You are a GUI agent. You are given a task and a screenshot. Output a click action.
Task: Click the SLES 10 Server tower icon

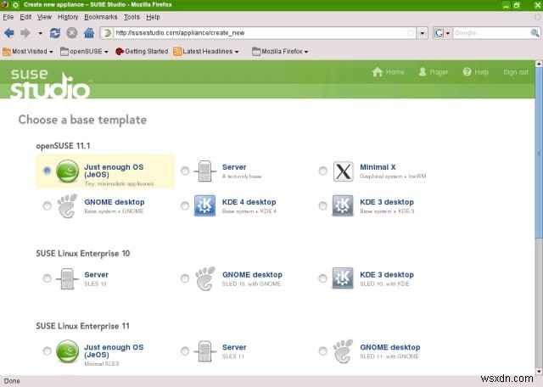[x=67, y=278]
